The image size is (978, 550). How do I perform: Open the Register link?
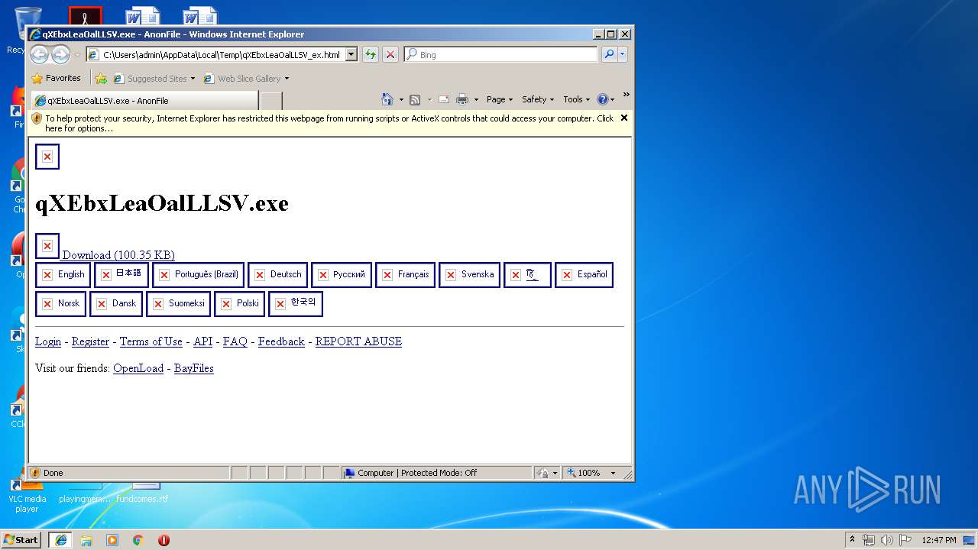[x=90, y=341]
